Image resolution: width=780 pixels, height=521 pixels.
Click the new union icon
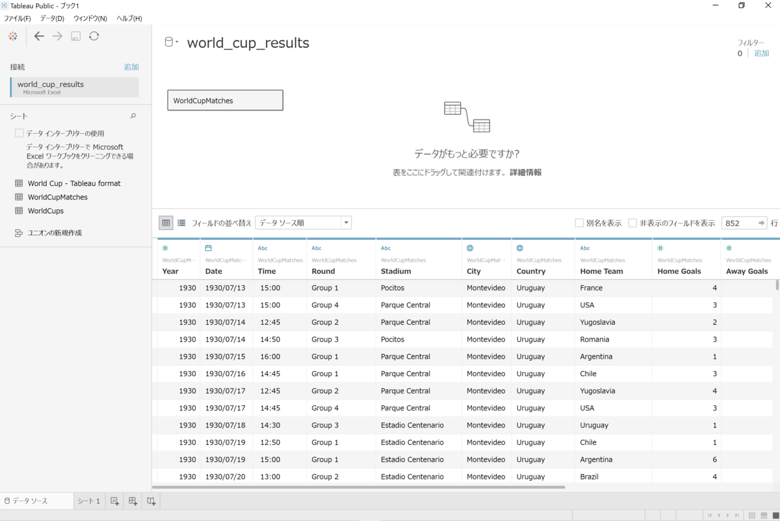click(19, 233)
